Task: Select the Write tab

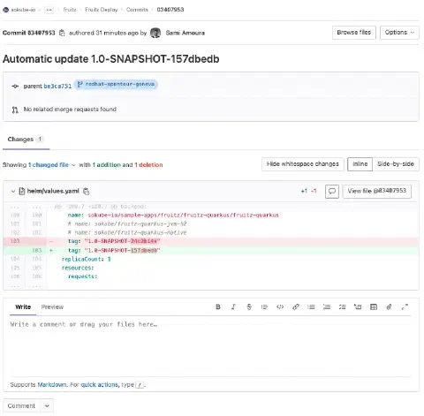Action: 23,307
